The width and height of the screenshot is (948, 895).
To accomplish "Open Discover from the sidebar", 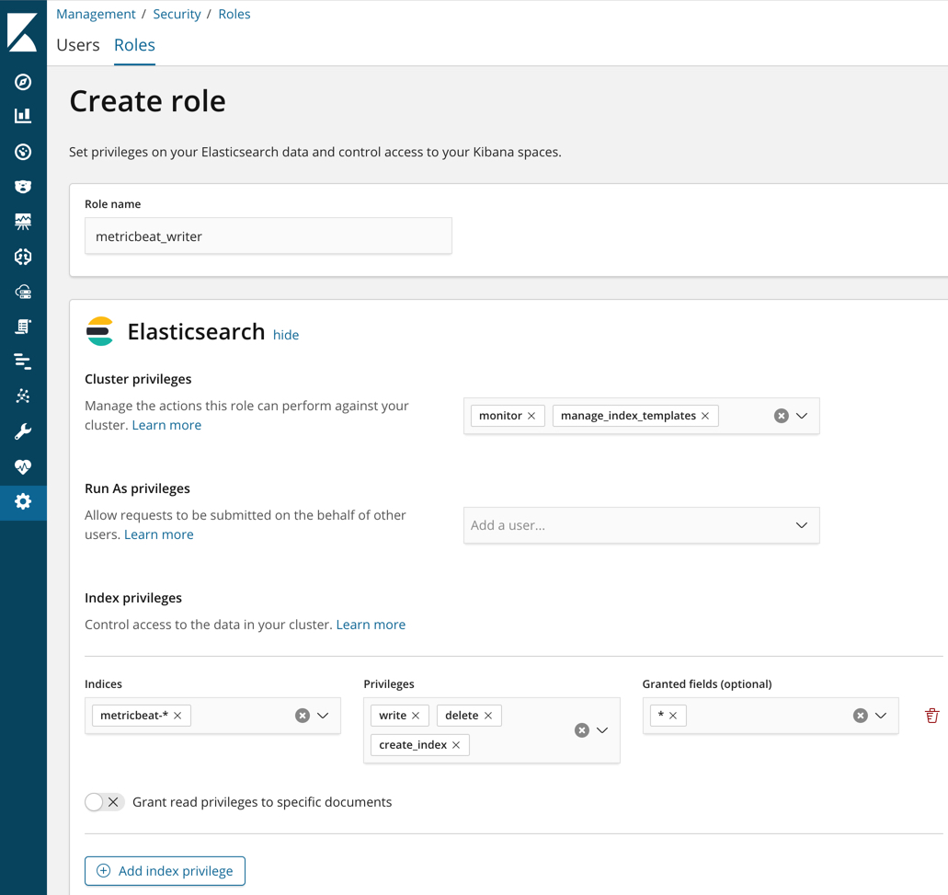I will coord(22,80).
